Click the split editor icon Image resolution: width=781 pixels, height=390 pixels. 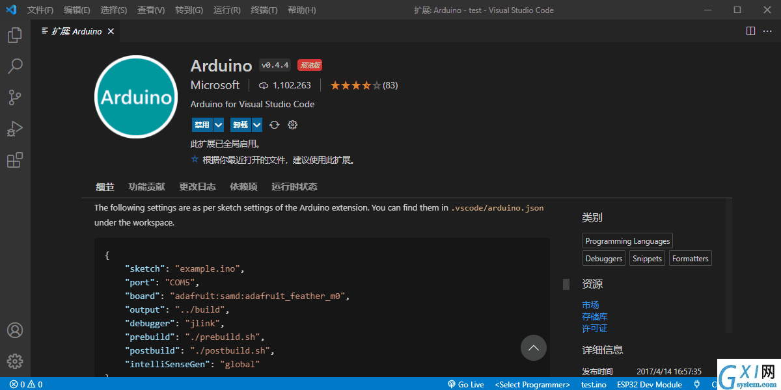[750, 31]
